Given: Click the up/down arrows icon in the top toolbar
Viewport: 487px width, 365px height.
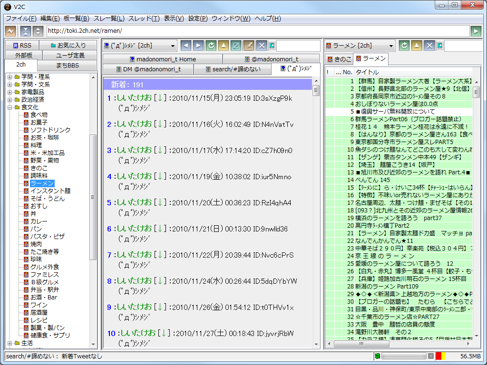Looking at the screenshot, I should pos(38,31).
